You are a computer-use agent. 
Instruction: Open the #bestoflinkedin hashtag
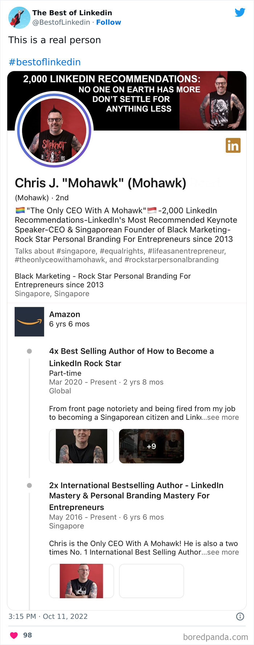[x=44, y=62]
